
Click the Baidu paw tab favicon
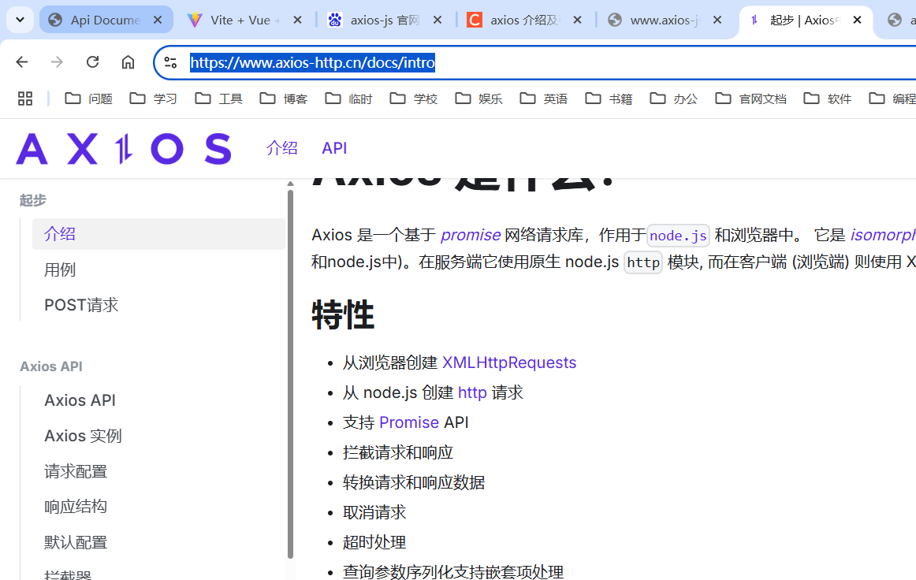click(x=335, y=20)
